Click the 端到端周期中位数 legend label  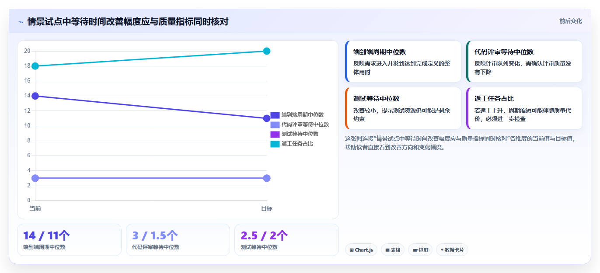coord(303,115)
